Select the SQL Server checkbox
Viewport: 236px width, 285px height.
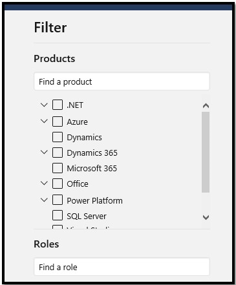point(58,216)
